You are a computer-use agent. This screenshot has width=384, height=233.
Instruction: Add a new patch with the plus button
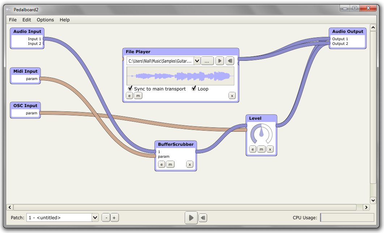coord(114,217)
